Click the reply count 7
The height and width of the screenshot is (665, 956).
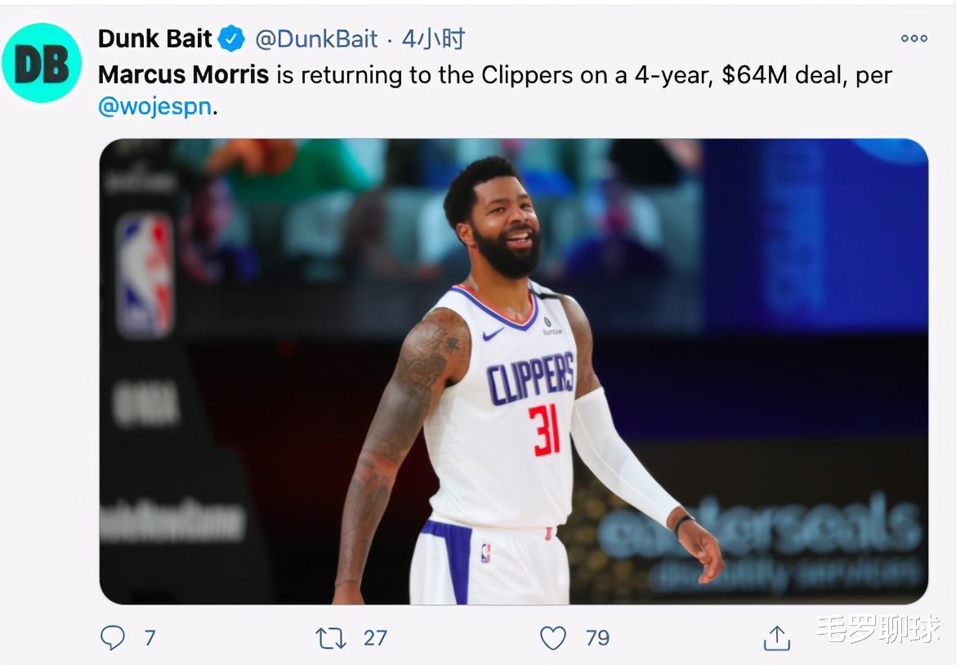coord(150,637)
